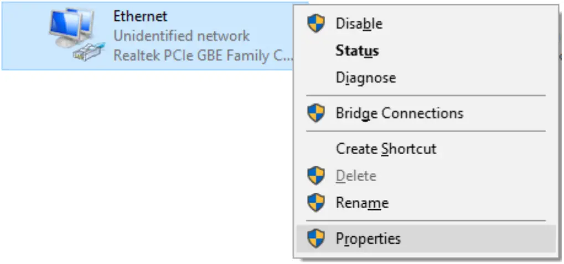Run Diagnose on the Ethernet adapter
Image resolution: width=564 pixels, height=264 pixels.
(x=365, y=78)
